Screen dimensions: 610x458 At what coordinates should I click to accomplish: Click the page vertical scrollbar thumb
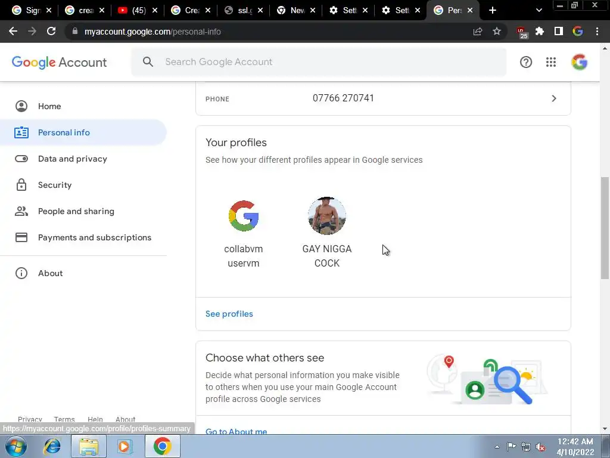coord(605,228)
